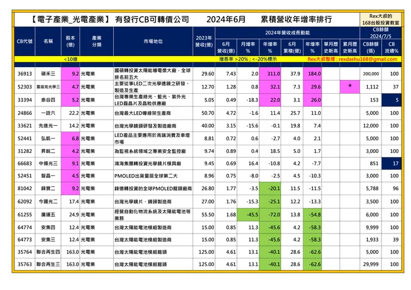Select CB code 31282
This screenshot has height=290, width=411.
24,151
